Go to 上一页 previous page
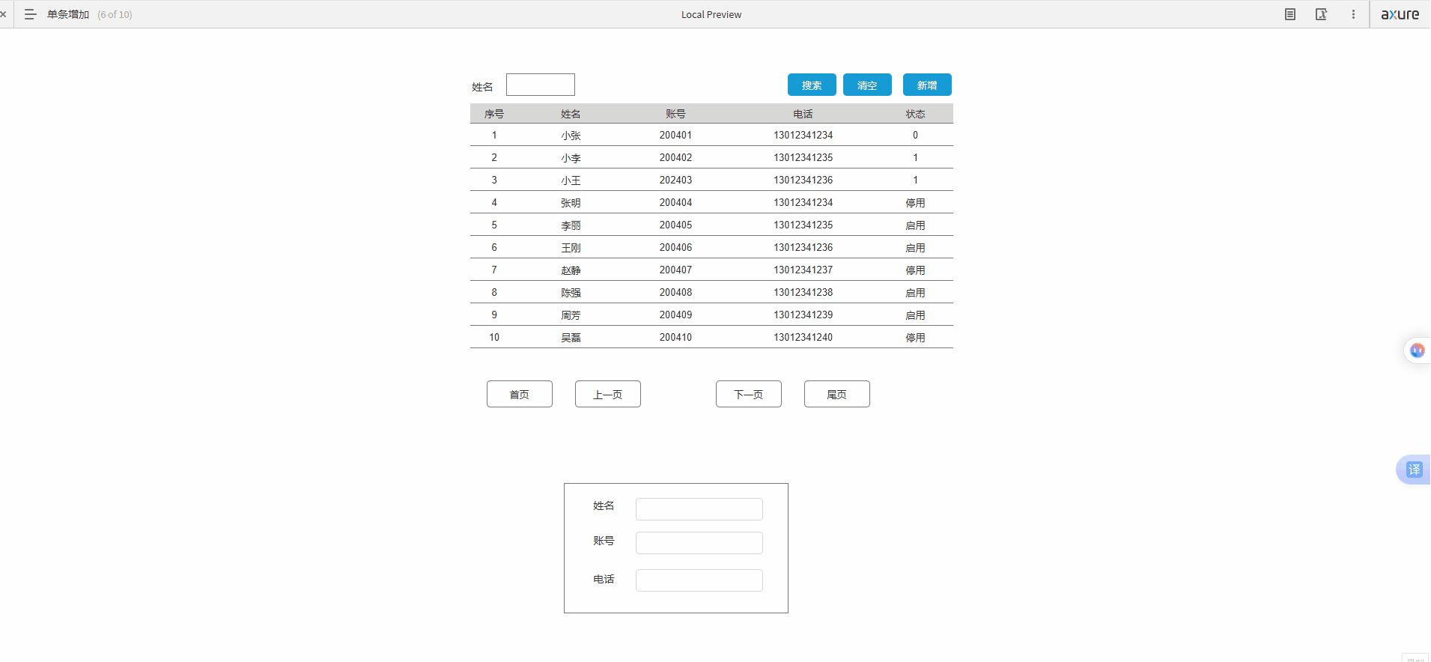The height and width of the screenshot is (662, 1431). pyautogui.click(x=608, y=394)
